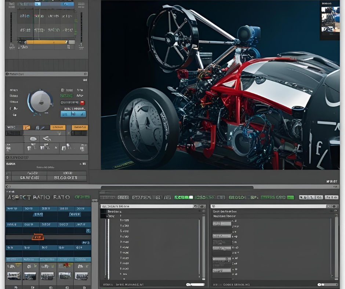Screen dimensions: 345x289
Task: Toggle the solid green square ending the green tabs
Action: pos(290,198)
